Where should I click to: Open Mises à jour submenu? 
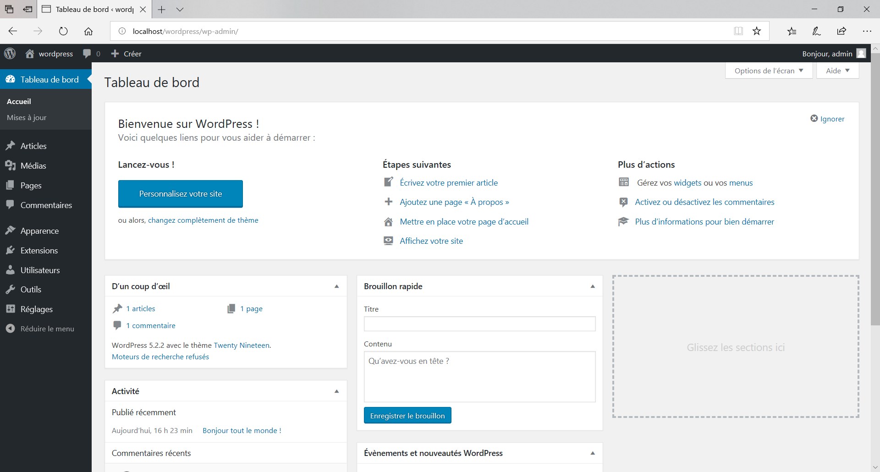coord(27,117)
